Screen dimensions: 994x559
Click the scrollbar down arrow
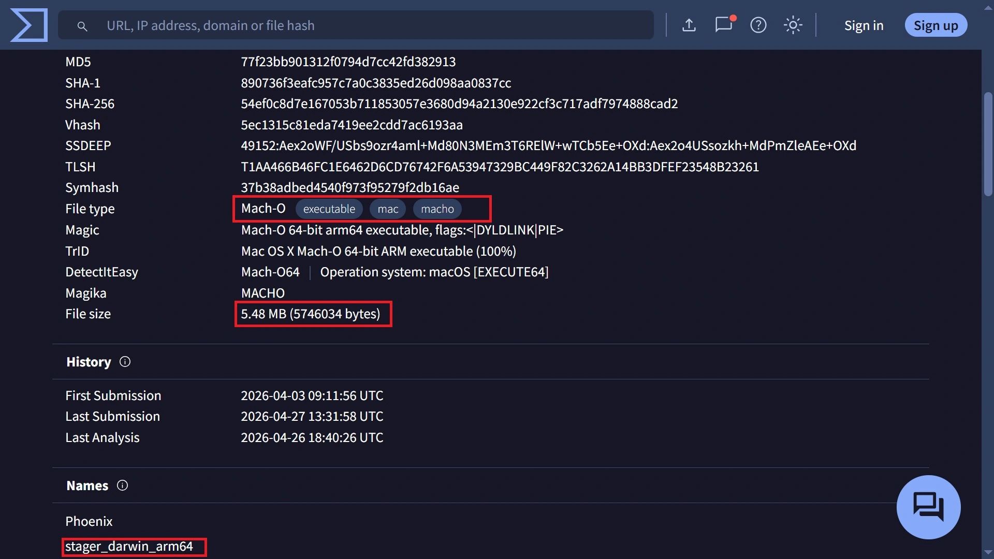coord(988,551)
